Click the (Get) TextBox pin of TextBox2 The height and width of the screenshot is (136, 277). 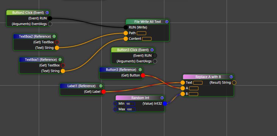pyautogui.click(x=57, y=42)
